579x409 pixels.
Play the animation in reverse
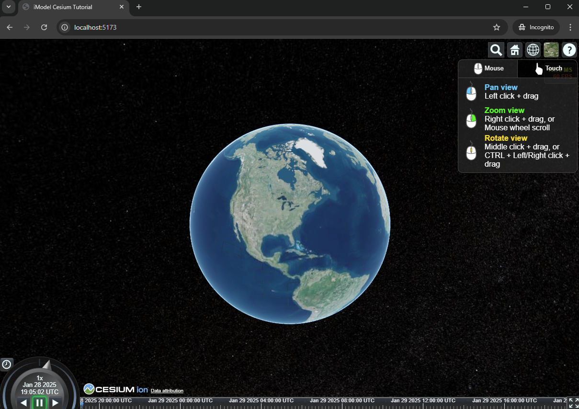coord(23,403)
